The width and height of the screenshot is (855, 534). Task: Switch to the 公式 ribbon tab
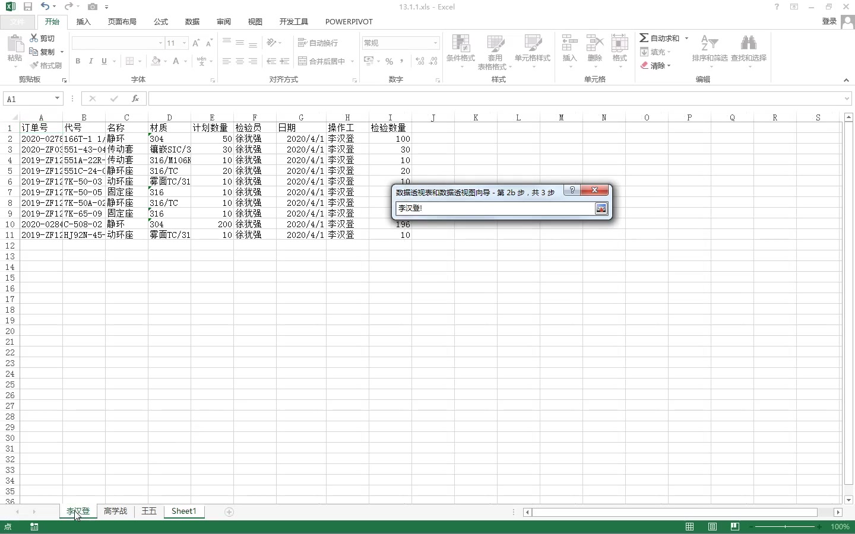click(x=161, y=21)
